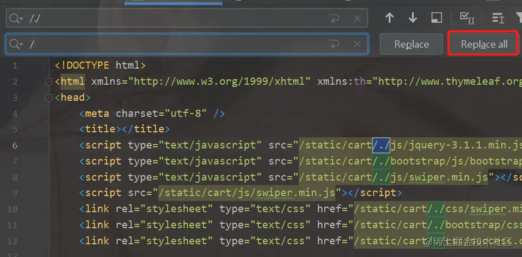Viewport: 522px width, 257px height.
Task: Collapse the html tag fold marker
Action: pos(49,81)
